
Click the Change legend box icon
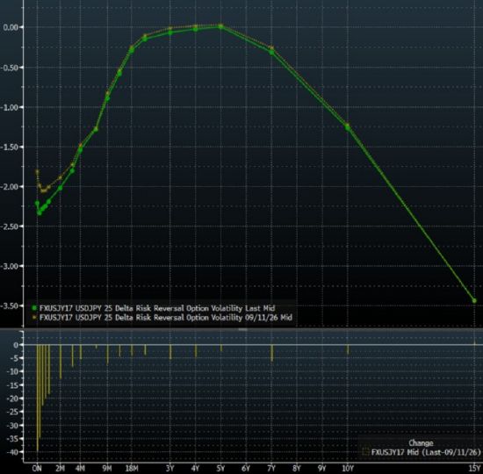click(365, 452)
